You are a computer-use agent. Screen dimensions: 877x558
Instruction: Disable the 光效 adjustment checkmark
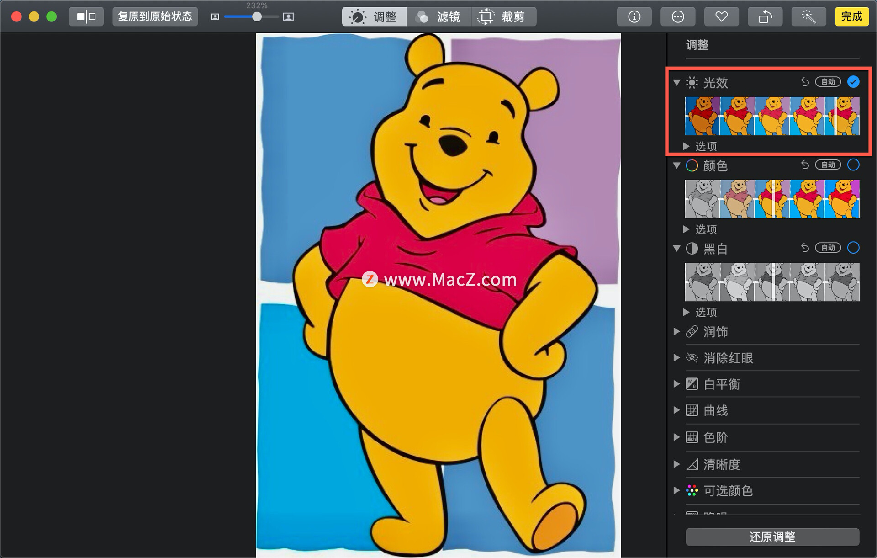tap(853, 82)
